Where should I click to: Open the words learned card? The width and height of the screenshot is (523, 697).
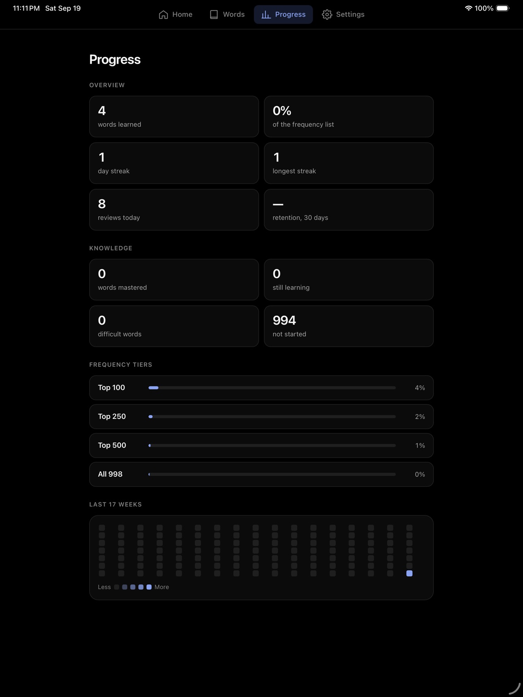pos(174,117)
